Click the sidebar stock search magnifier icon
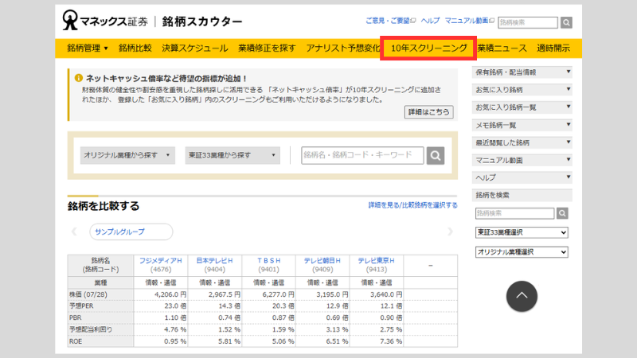The height and width of the screenshot is (358, 637). pos(562,213)
